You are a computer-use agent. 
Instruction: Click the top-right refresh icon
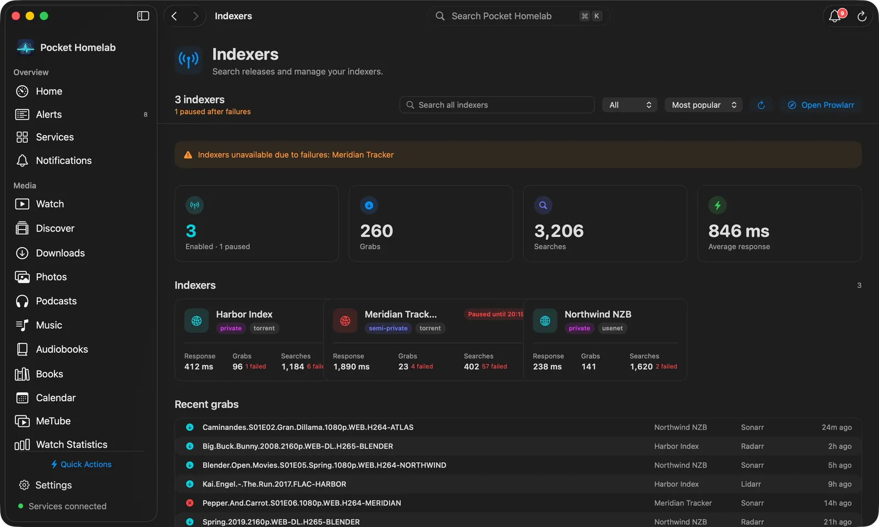[x=862, y=16]
